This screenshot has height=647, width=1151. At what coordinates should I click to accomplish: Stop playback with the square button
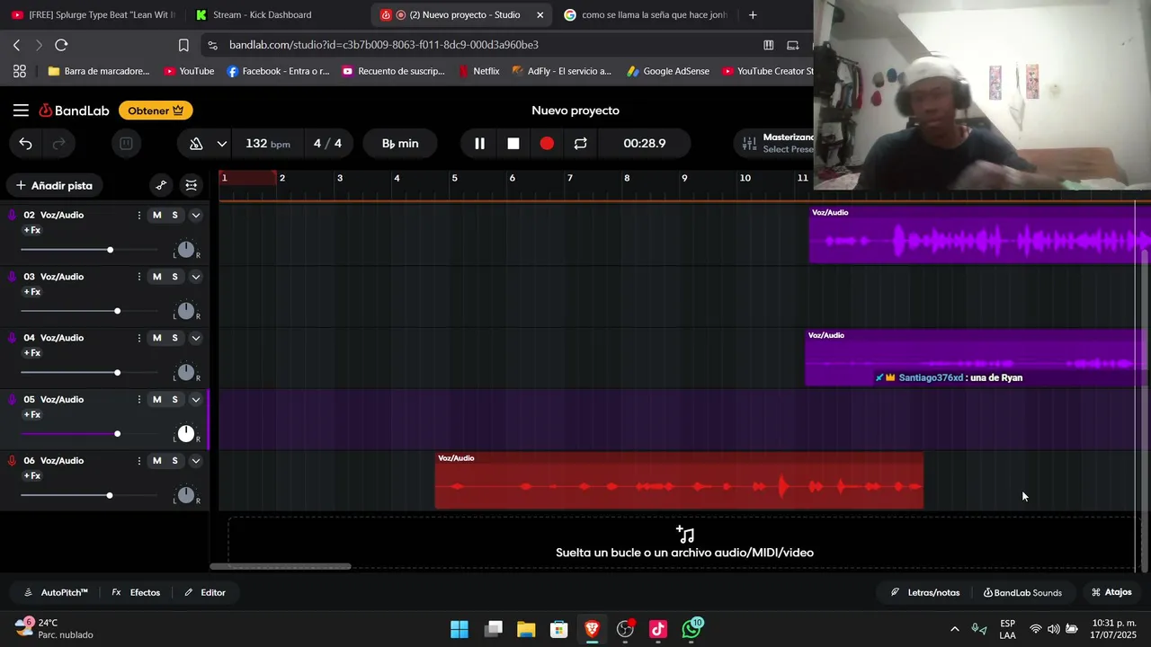click(x=513, y=144)
